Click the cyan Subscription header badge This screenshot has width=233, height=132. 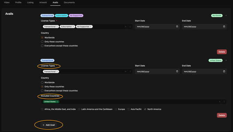tap(62, 16)
